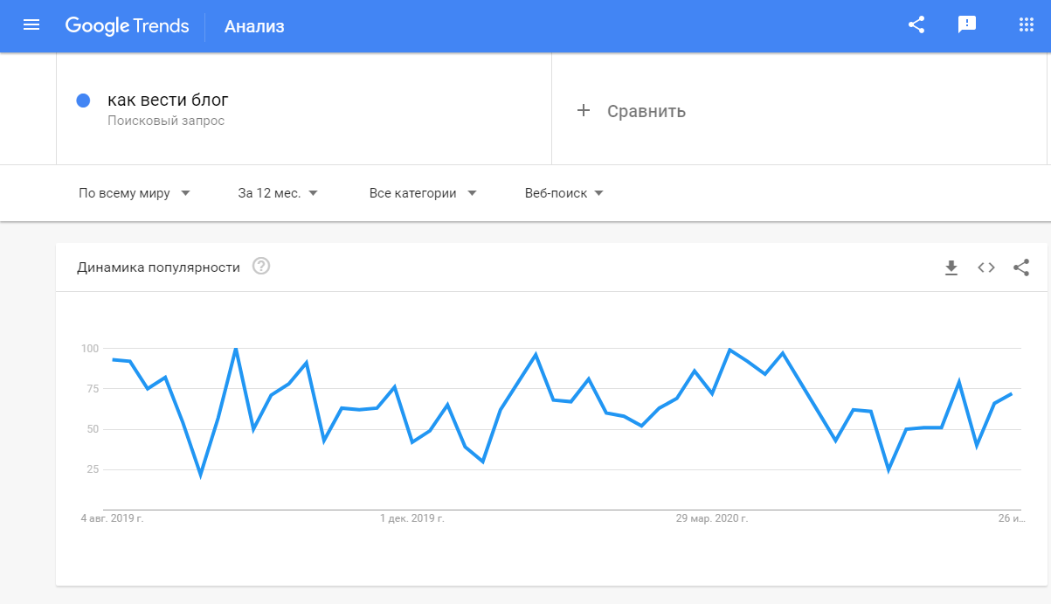Open the Google apps grid
This screenshot has width=1051, height=604.
coord(1027,25)
